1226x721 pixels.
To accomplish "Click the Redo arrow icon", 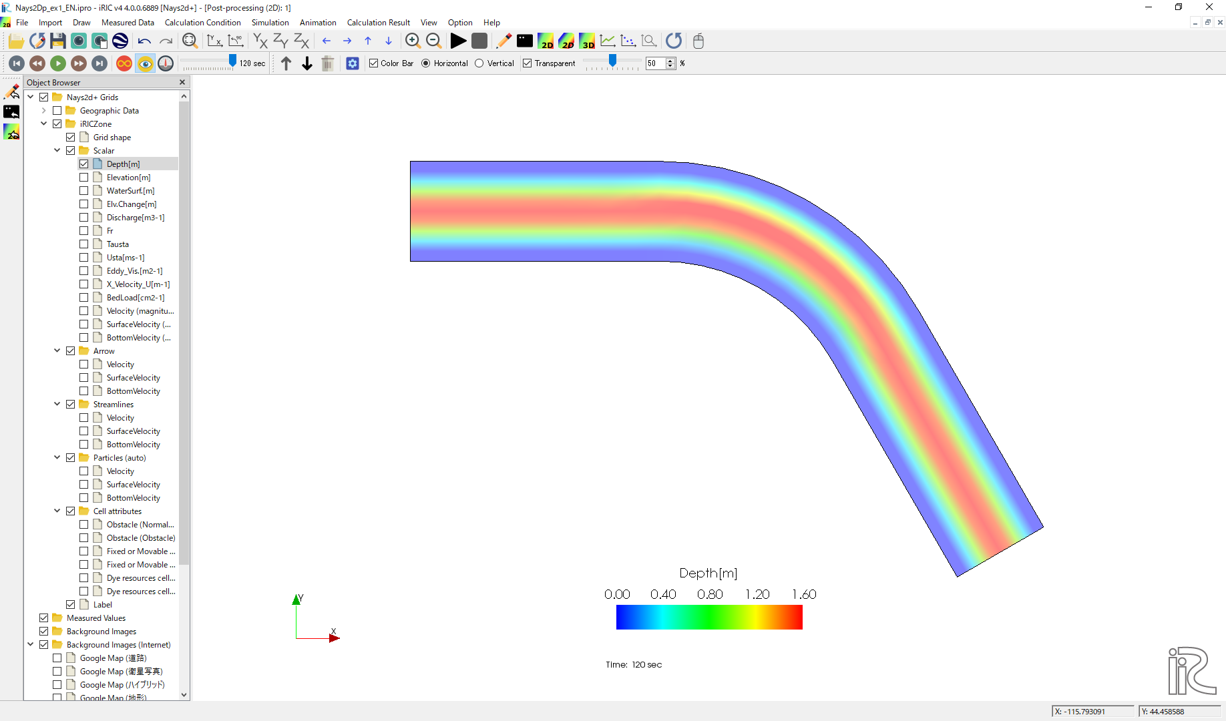I will coord(166,41).
